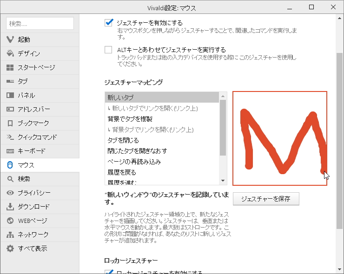Click gesture list scroll-up arrow

tap(223, 96)
